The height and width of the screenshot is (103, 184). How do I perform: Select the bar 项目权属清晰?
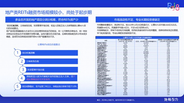(49, 53)
